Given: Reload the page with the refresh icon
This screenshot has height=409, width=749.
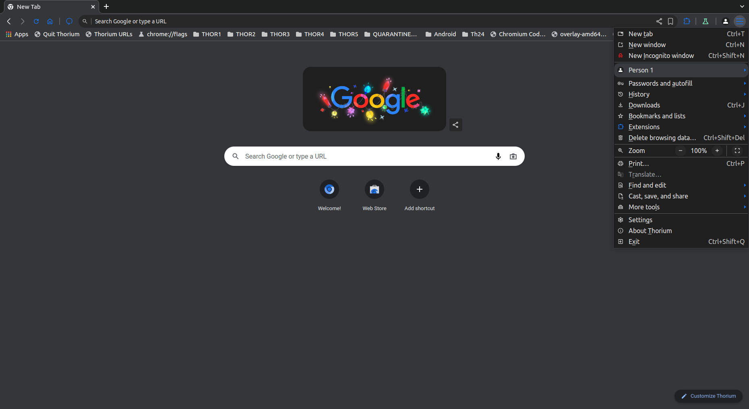Looking at the screenshot, I should pyautogui.click(x=36, y=21).
